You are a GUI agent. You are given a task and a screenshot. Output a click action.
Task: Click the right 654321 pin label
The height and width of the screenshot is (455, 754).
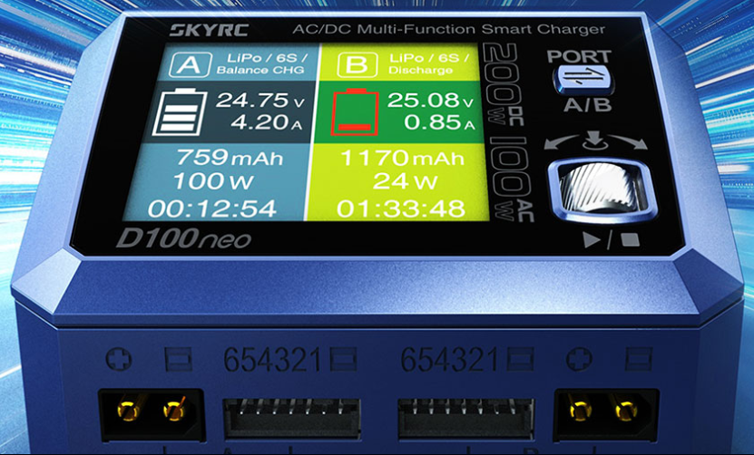(x=449, y=360)
